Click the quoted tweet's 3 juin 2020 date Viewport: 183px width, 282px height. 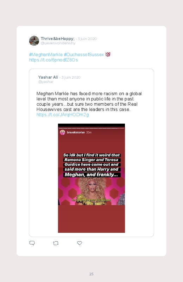[71, 78]
